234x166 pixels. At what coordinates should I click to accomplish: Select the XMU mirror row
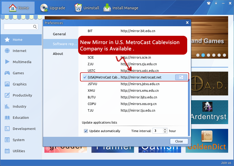pos(135,90)
